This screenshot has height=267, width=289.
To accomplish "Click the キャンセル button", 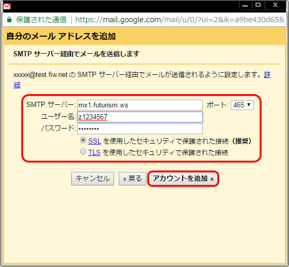I will click(x=92, y=179).
